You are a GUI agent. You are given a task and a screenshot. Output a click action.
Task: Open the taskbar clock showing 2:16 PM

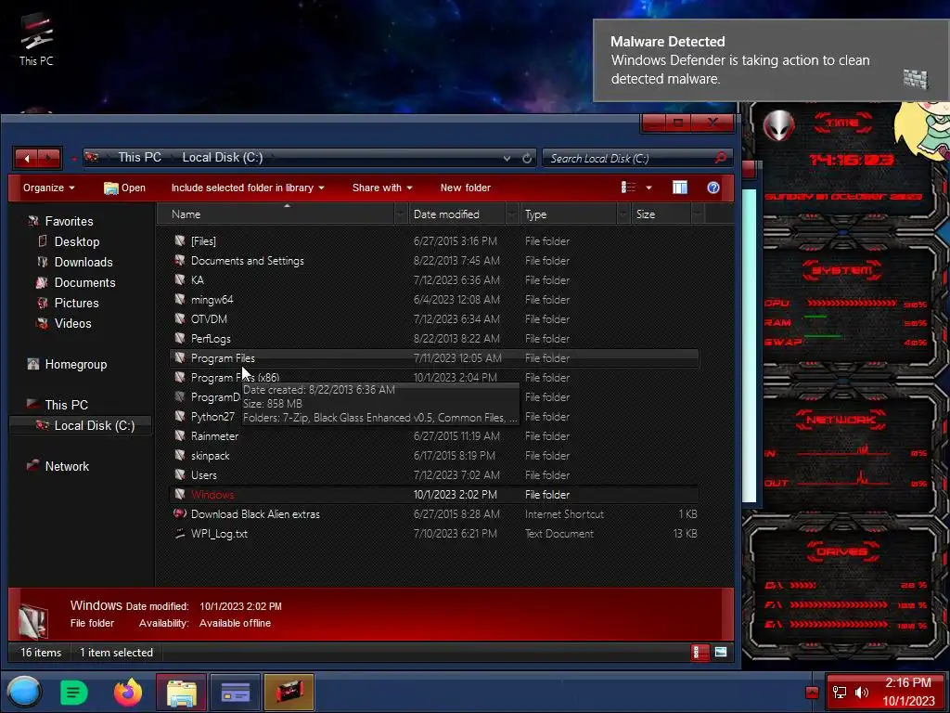pyautogui.click(x=907, y=692)
